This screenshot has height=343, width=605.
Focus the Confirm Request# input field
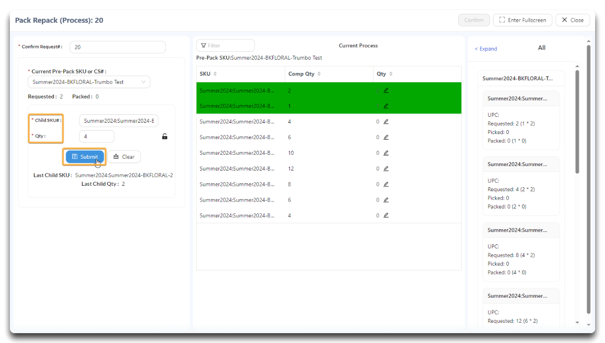(x=118, y=47)
